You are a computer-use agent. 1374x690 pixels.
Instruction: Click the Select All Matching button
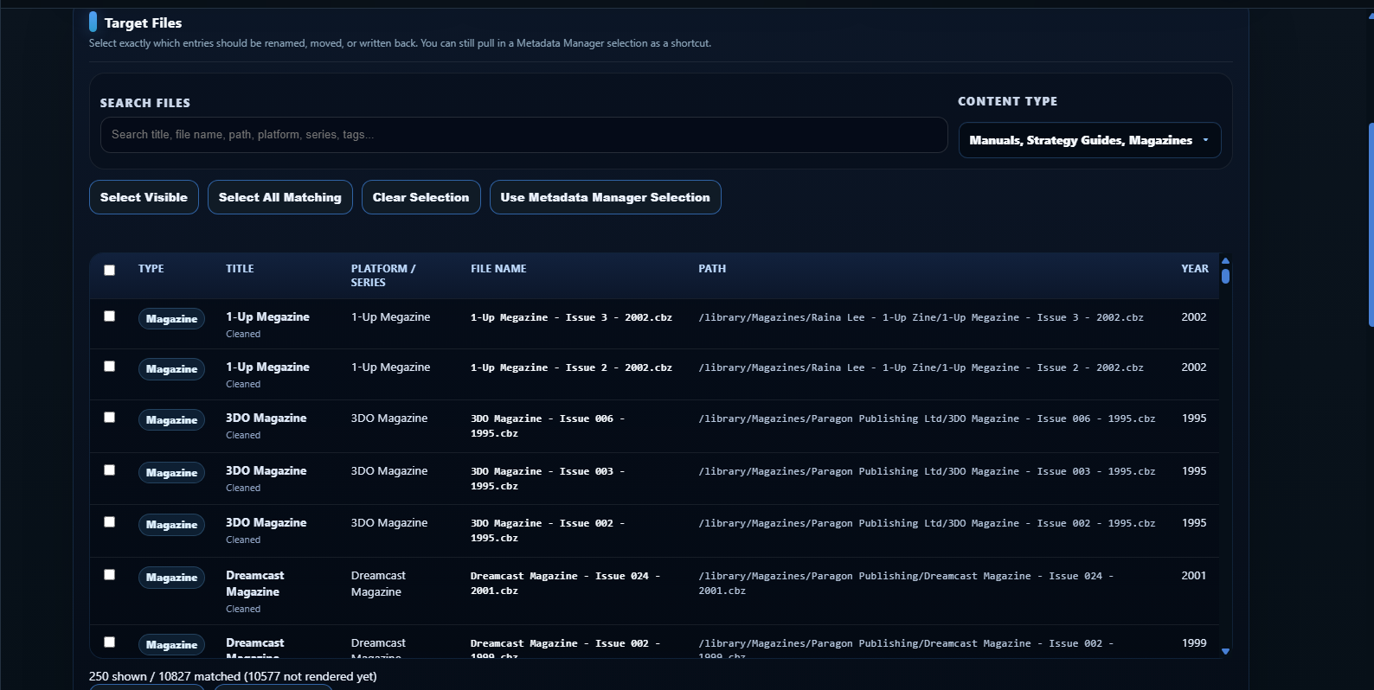coord(279,197)
